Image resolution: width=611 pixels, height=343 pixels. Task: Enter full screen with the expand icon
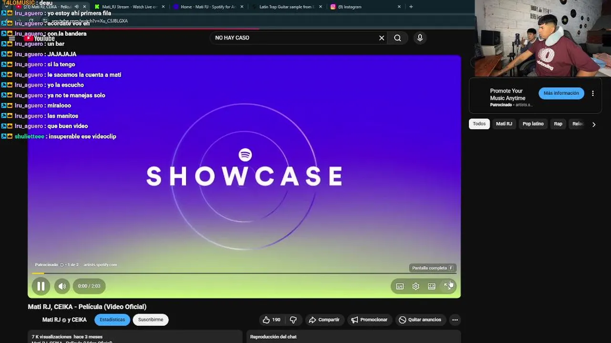(x=448, y=286)
